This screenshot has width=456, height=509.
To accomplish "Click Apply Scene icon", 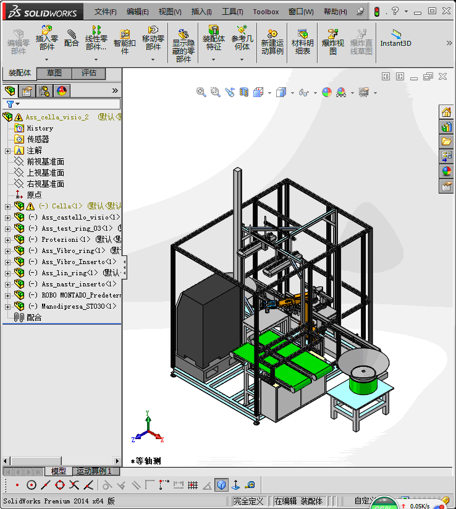I will pyautogui.click(x=341, y=92).
